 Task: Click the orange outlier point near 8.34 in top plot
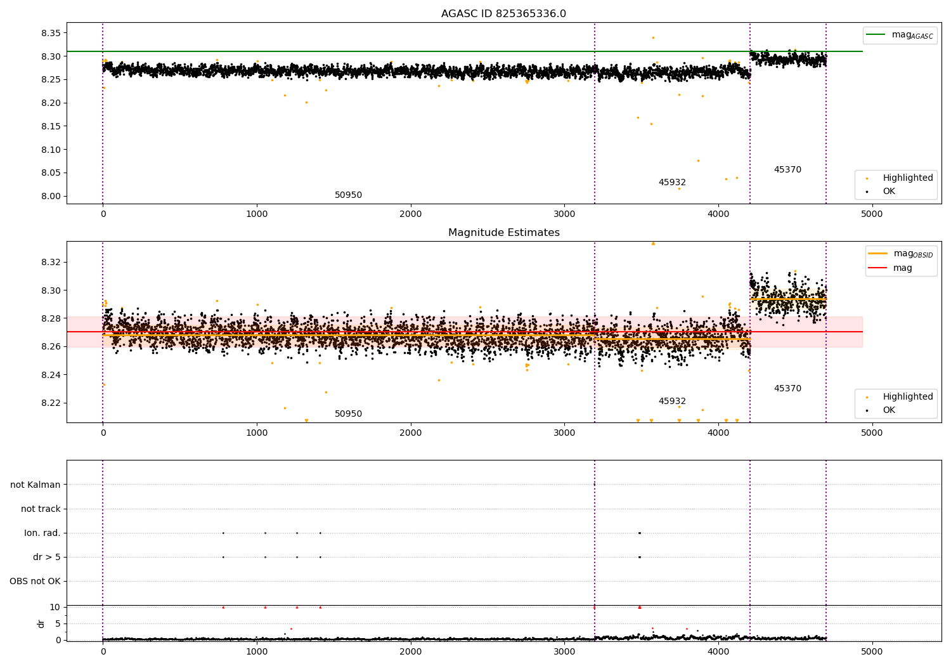653,37
